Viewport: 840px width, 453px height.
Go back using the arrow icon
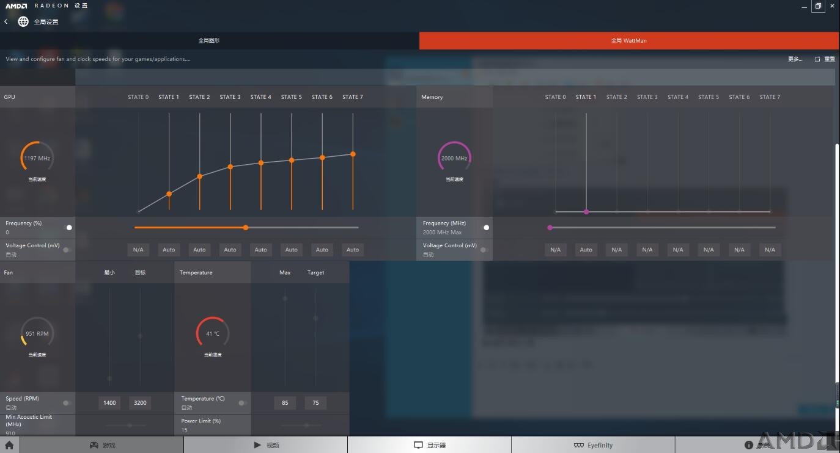pyautogui.click(x=6, y=21)
